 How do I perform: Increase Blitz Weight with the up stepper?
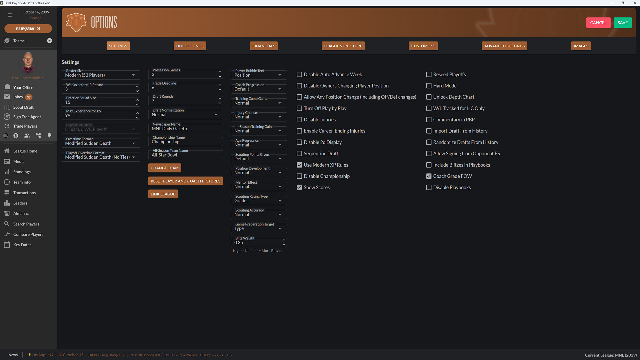pyautogui.click(x=284, y=240)
